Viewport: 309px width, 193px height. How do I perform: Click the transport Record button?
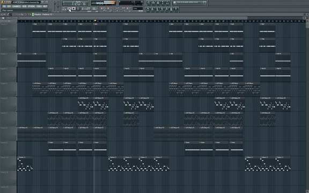click(78, 9)
